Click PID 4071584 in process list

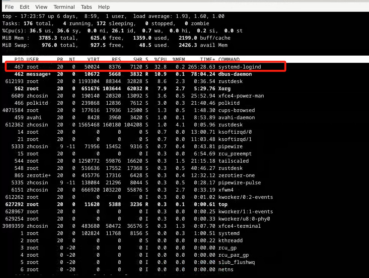(x=13, y=110)
